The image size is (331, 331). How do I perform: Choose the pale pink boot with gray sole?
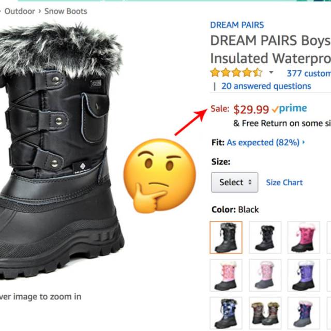pyautogui.click(x=265, y=275)
